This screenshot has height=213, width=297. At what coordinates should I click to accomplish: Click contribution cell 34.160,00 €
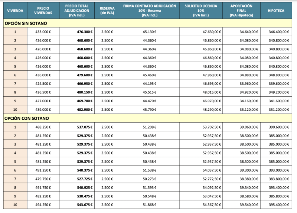[242, 101]
